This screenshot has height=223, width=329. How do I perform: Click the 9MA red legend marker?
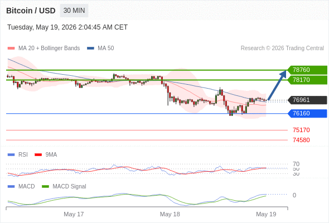[38, 155]
